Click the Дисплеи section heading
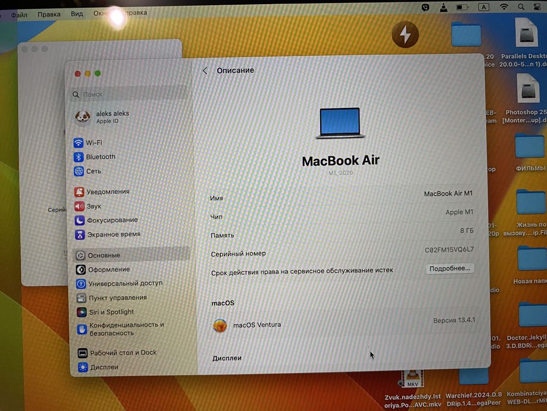Viewport: 547px width, 411px height. [227, 358]
